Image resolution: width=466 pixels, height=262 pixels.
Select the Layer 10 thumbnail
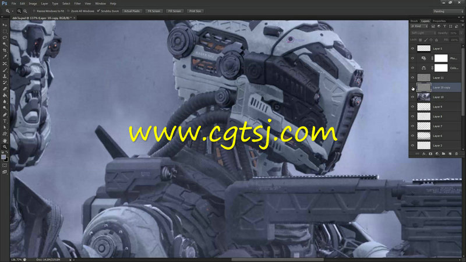coord(423,97)
